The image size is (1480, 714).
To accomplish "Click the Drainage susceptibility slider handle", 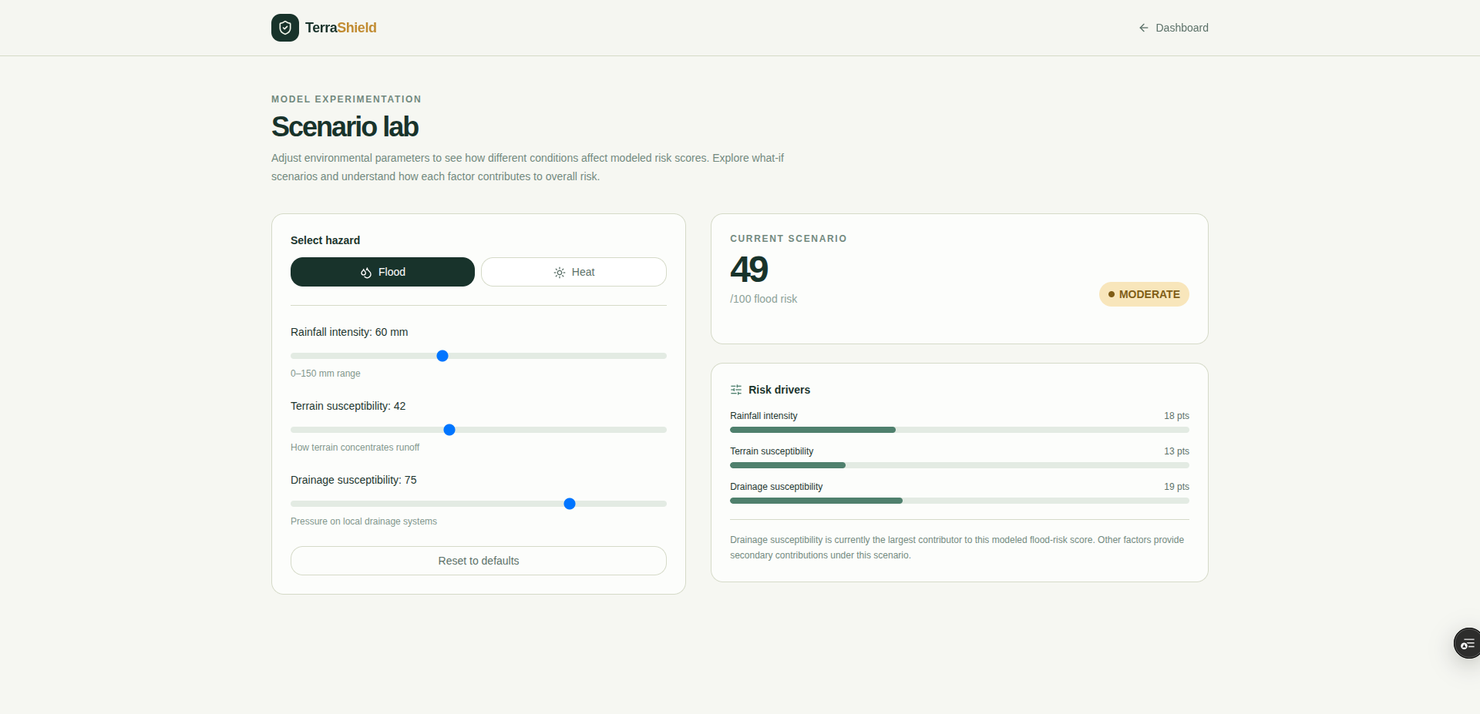I will pyautogui.click(x=570, y=504).
